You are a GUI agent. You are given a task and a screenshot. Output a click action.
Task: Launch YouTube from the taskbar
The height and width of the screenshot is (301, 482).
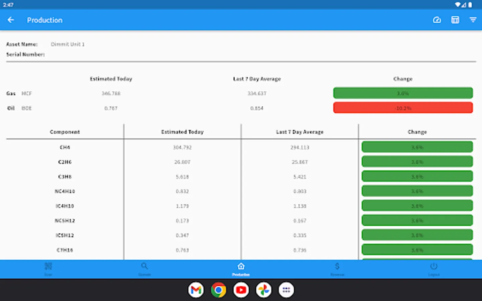click(241, 290)
